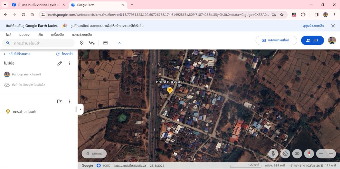Click the my location icon on map

click(285, 154)
